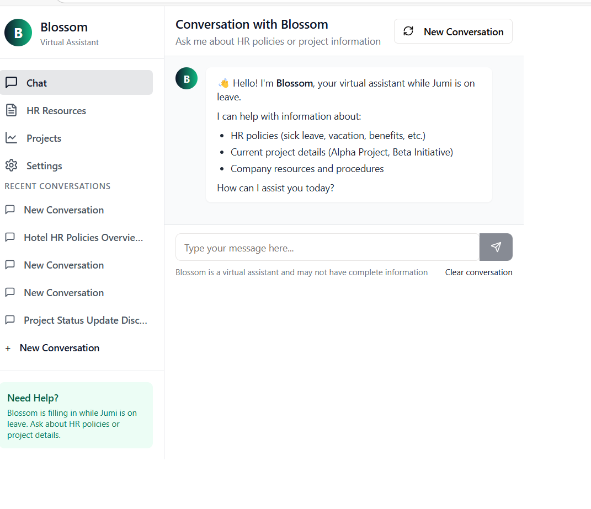The image size is (591, 509).
Task: Click the Clear conversation link
Action: click(x=478, y=272)
